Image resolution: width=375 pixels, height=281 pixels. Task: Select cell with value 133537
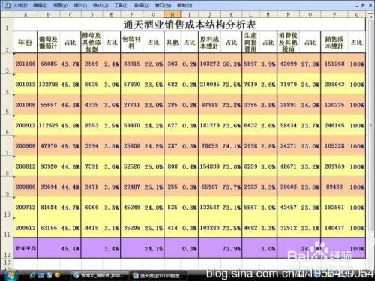click(x=209, y=208)
